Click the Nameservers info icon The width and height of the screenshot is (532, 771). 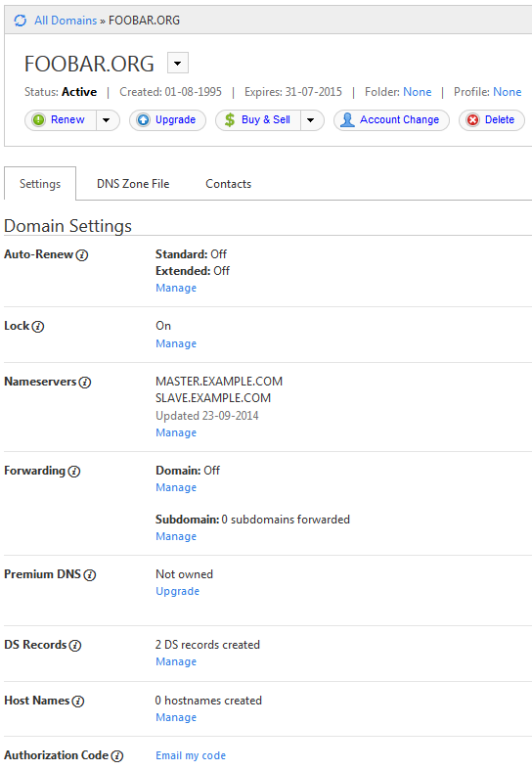pos(85,382)
